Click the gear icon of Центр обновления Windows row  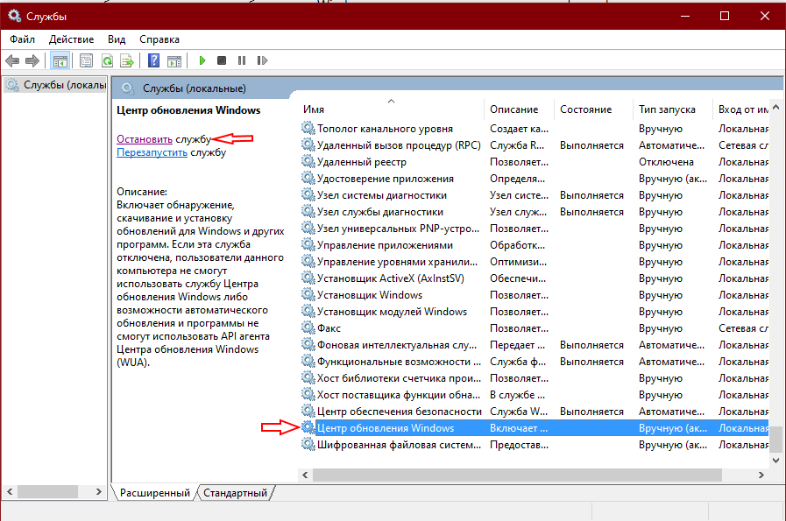[308, 427]
